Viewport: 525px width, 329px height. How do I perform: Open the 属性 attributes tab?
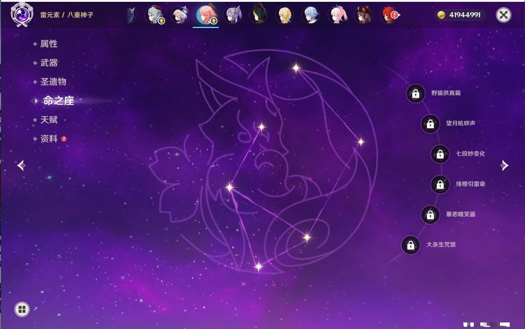coord(49,44)
